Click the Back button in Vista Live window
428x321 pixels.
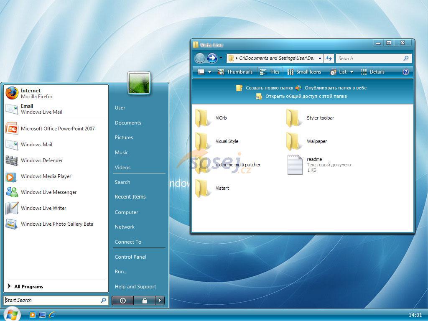click(200, 58)
